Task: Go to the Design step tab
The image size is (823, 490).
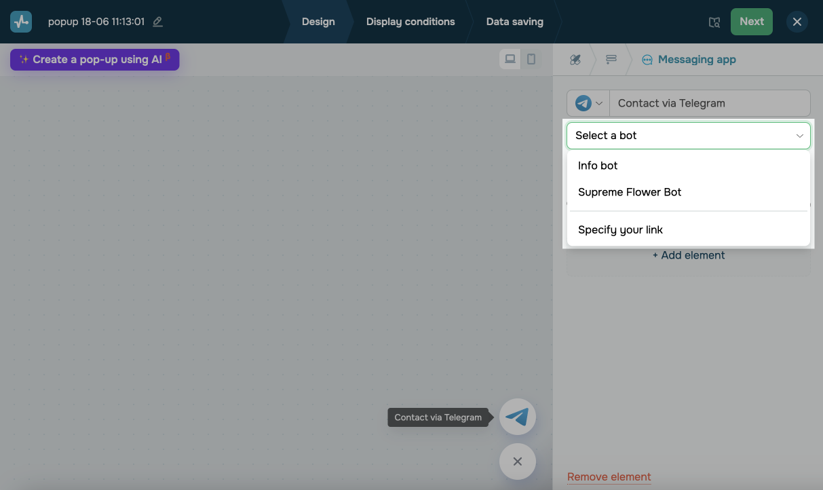Action: pyautogui.click(x=318, y=22)
